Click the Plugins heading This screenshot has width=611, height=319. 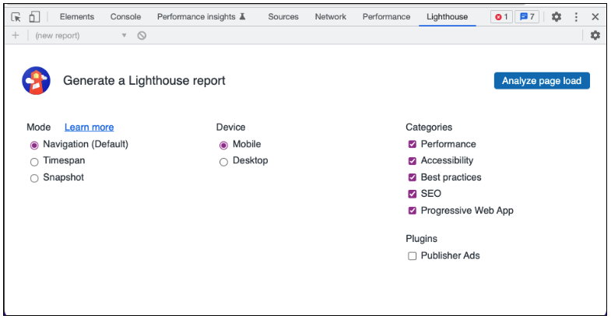(x=421, y=239)
